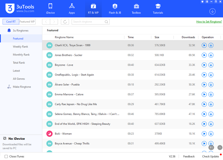The height and width of the screenshot is (160, 223).
Task: Go back to previous page arrow
Action: click(46, 22)
